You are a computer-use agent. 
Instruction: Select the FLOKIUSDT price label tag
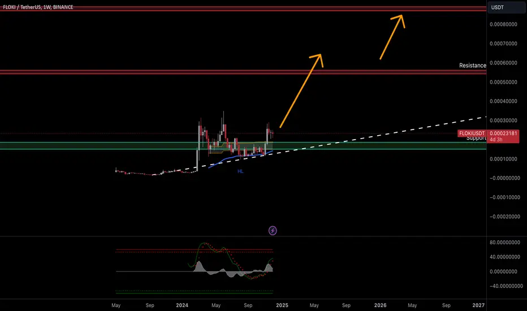472,133
